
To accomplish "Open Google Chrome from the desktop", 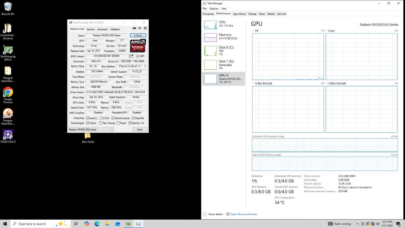I will 8,95.
